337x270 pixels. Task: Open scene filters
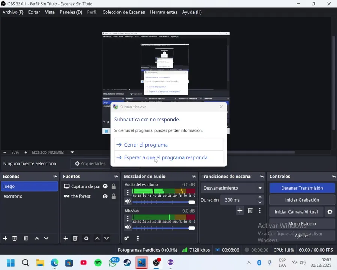(26, 238)
